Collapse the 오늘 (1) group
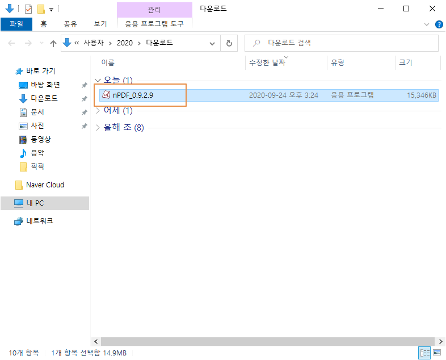The height and width of the screenshot is (360, 446). pos(98,81)
